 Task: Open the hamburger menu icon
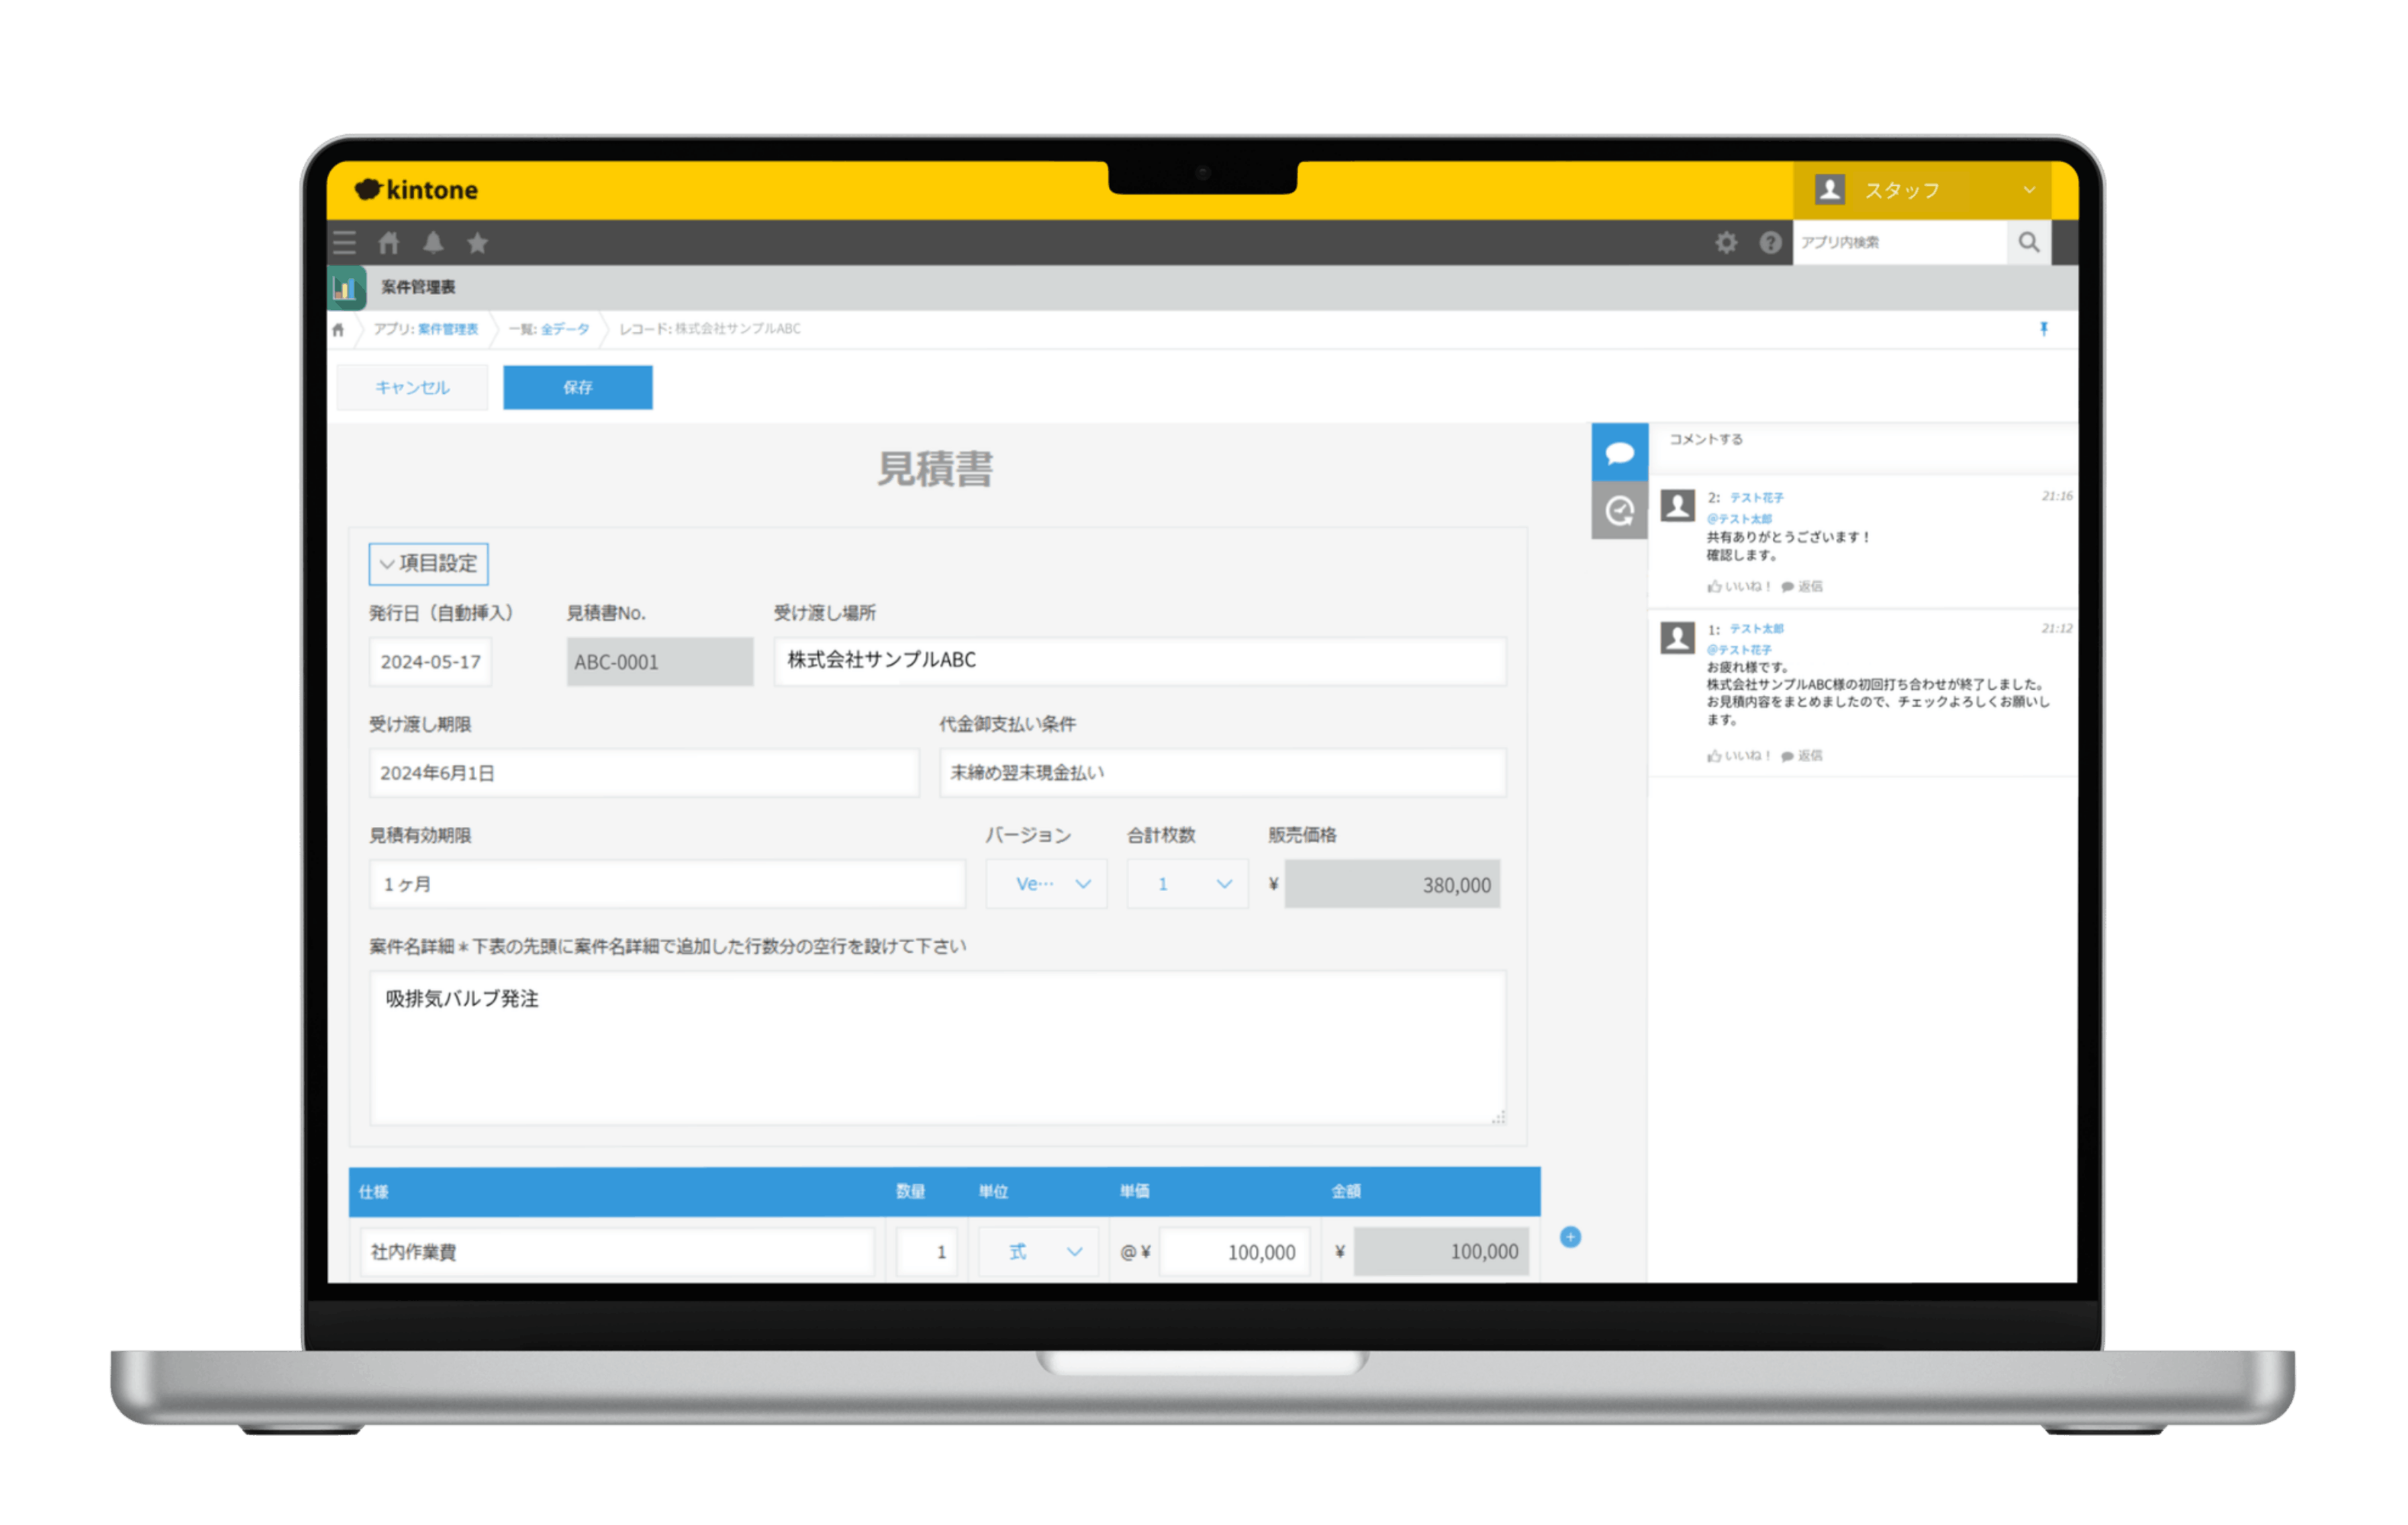point(344,243)
